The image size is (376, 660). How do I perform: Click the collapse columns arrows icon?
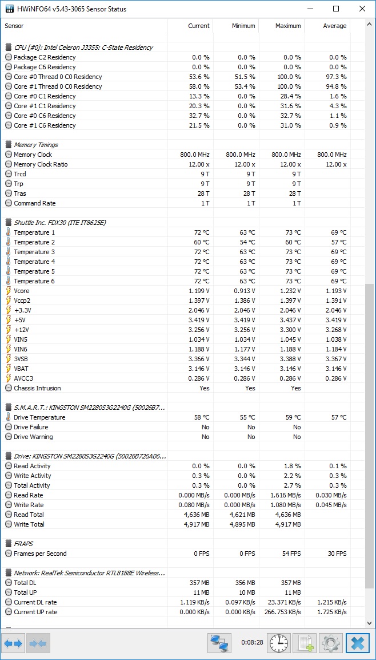click(39, 643)
